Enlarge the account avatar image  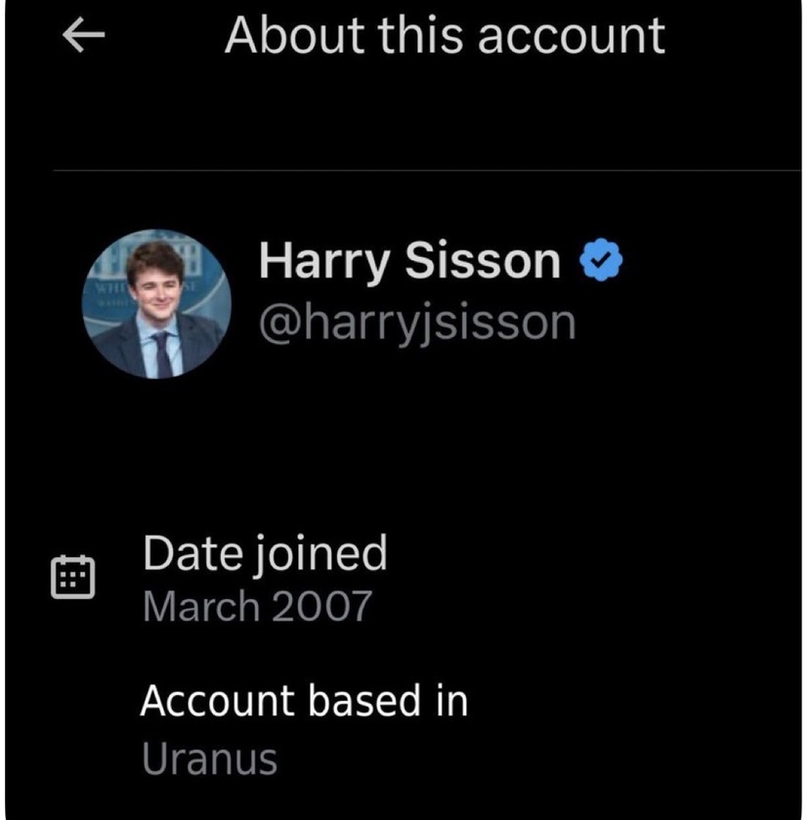[x=157, y=304]
